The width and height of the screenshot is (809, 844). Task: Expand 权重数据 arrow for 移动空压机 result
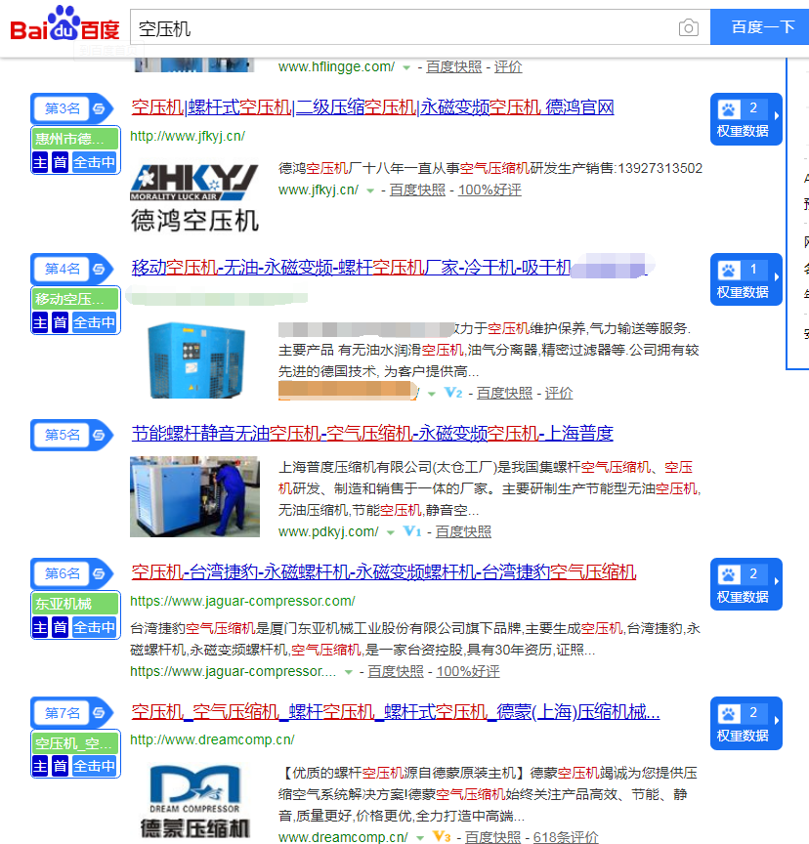(x=776, y=276)
